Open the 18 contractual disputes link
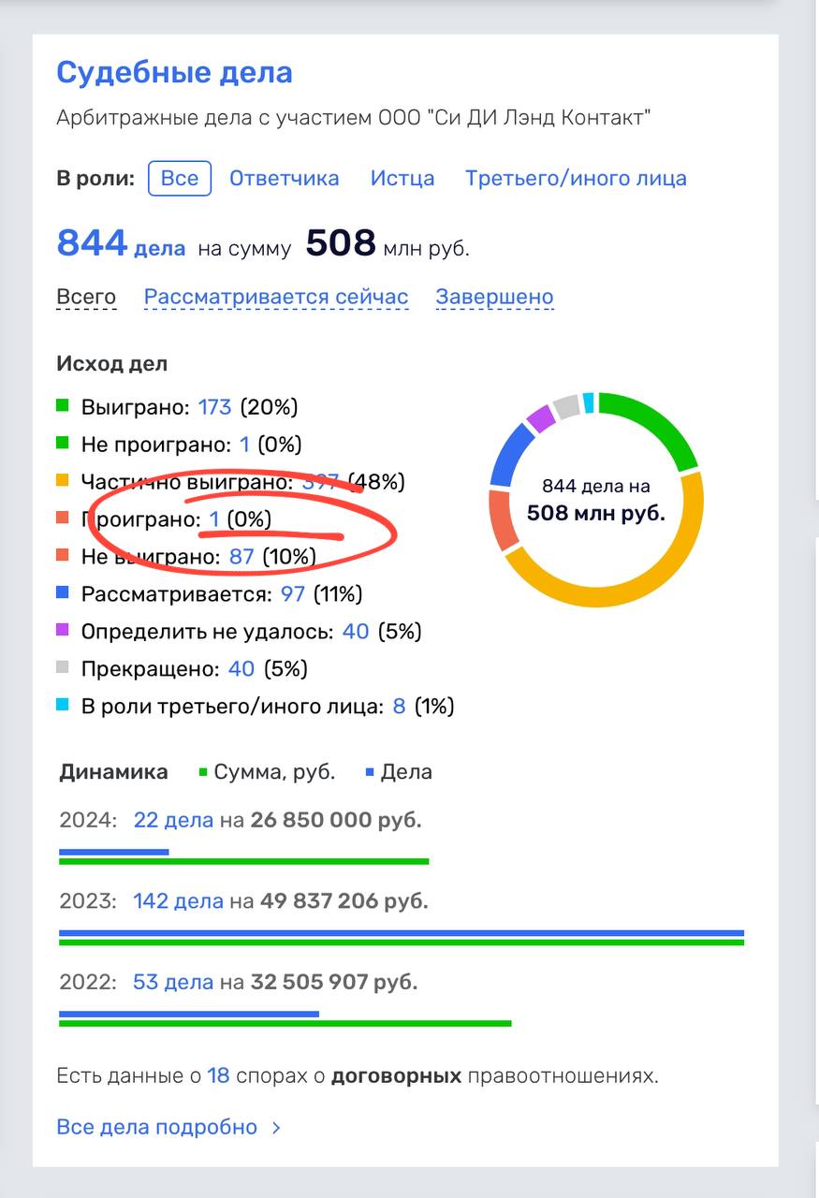The image size is (819, 1198). 218,1075
